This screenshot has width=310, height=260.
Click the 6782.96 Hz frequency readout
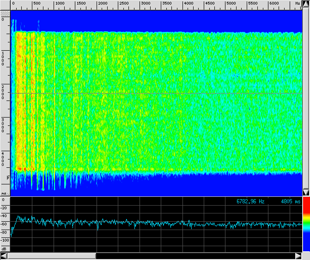tap(250, 201)
